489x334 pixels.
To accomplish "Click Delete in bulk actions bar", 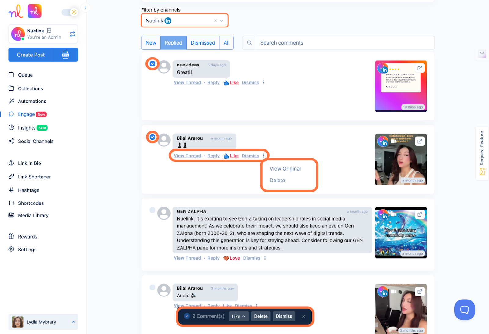I will (261, 316).
